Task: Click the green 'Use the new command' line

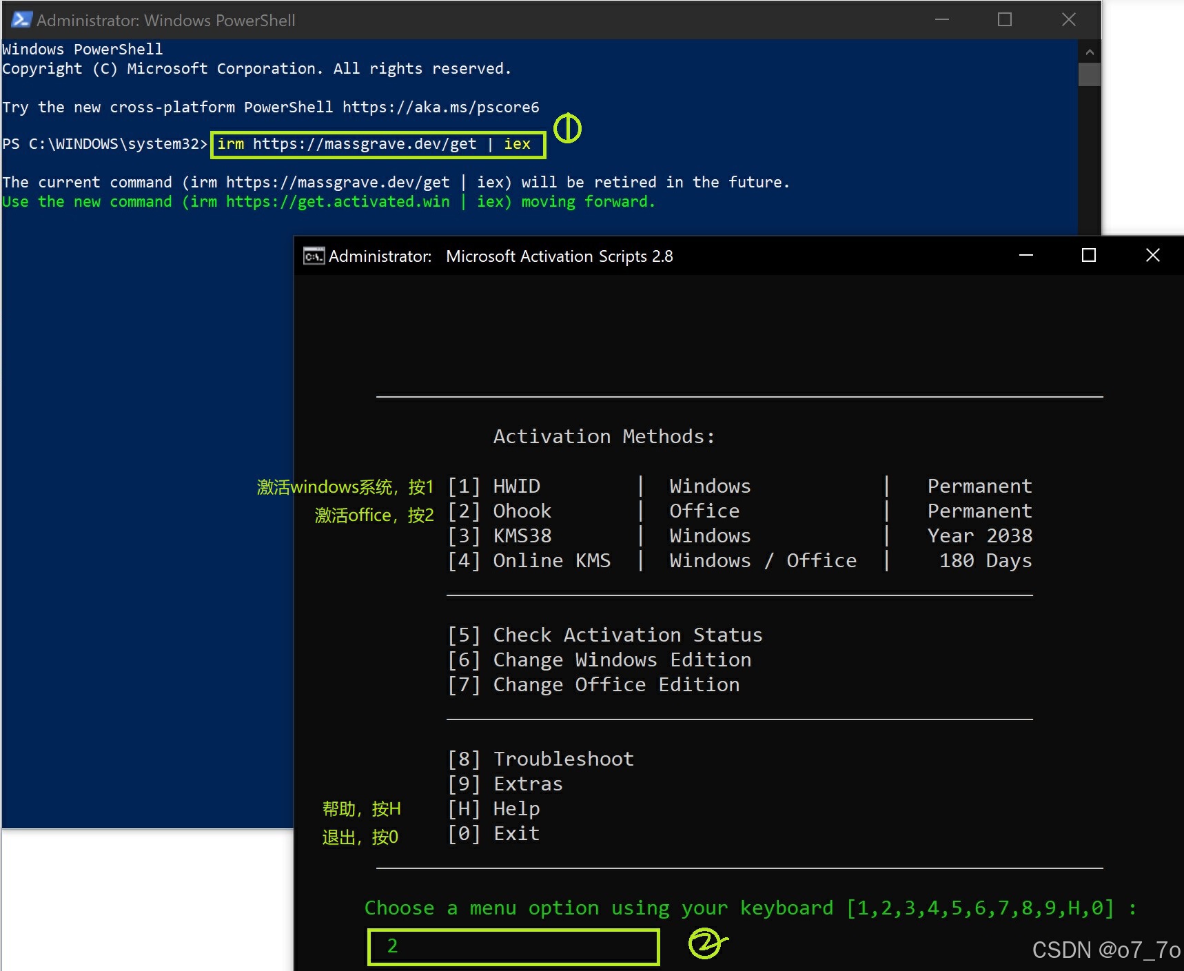Action: (329, 201)
